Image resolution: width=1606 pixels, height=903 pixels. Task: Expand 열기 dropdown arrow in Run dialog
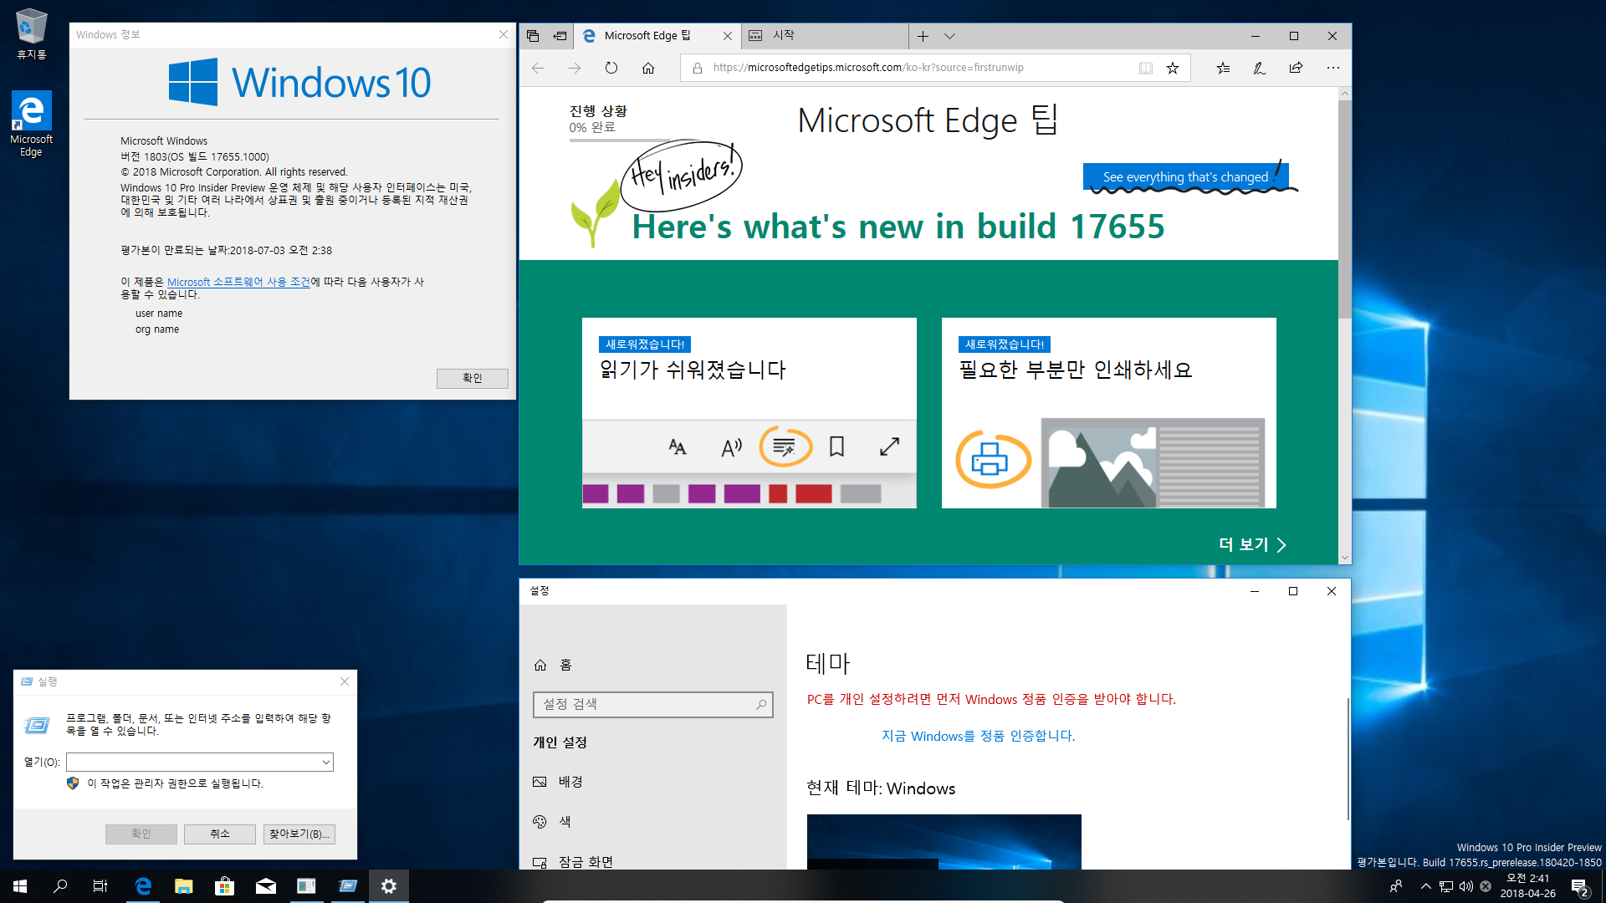325,762
